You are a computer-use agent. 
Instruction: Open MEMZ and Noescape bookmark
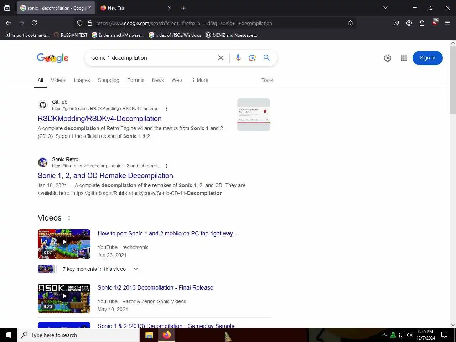click(x=232, y=35)
